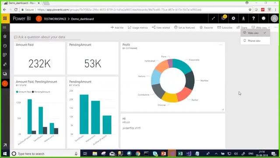Click the yellow Chennai slice of donut chart
The width and height of the screenshot is (280, 158).
tap(170, 97)
